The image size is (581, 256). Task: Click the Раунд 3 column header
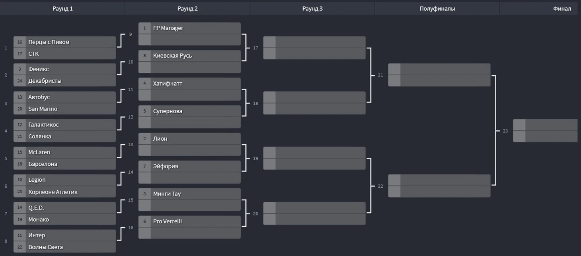click(312, 8)
